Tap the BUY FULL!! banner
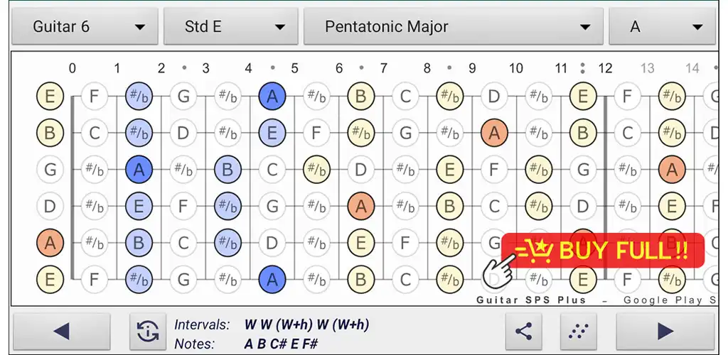 pos(603,251)
